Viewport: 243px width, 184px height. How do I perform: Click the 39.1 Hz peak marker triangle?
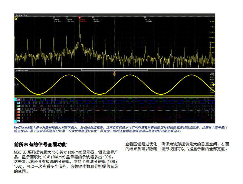(x=93, y=17)
